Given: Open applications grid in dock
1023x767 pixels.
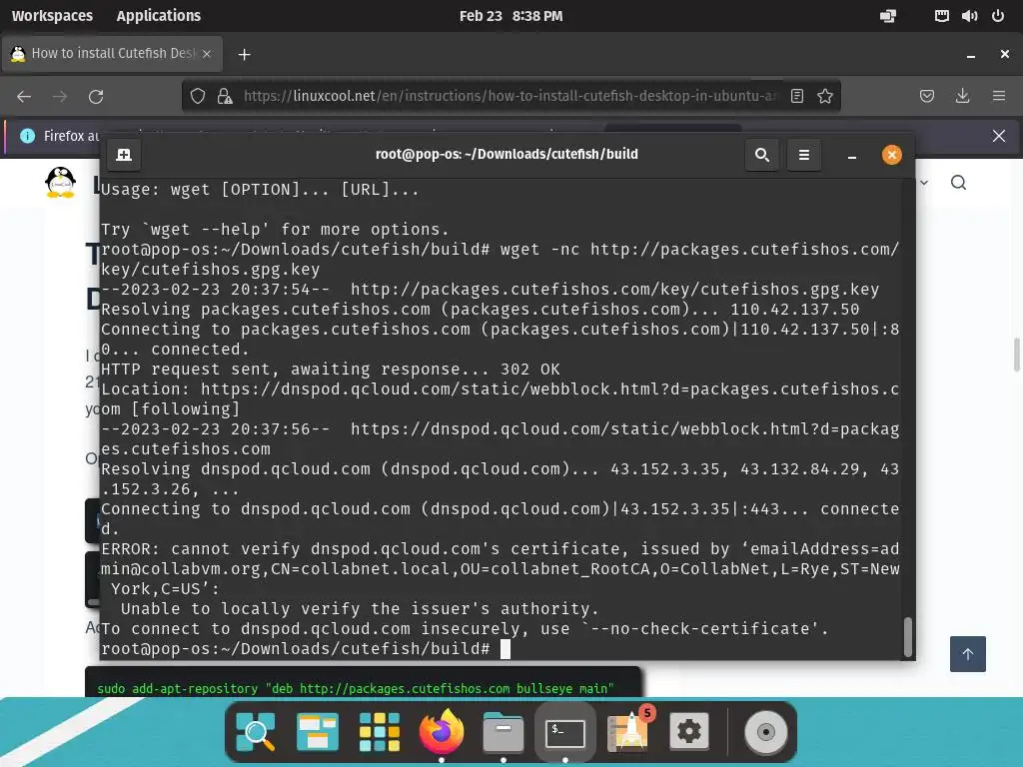Looking at the screenshot, I should (379, 732).
